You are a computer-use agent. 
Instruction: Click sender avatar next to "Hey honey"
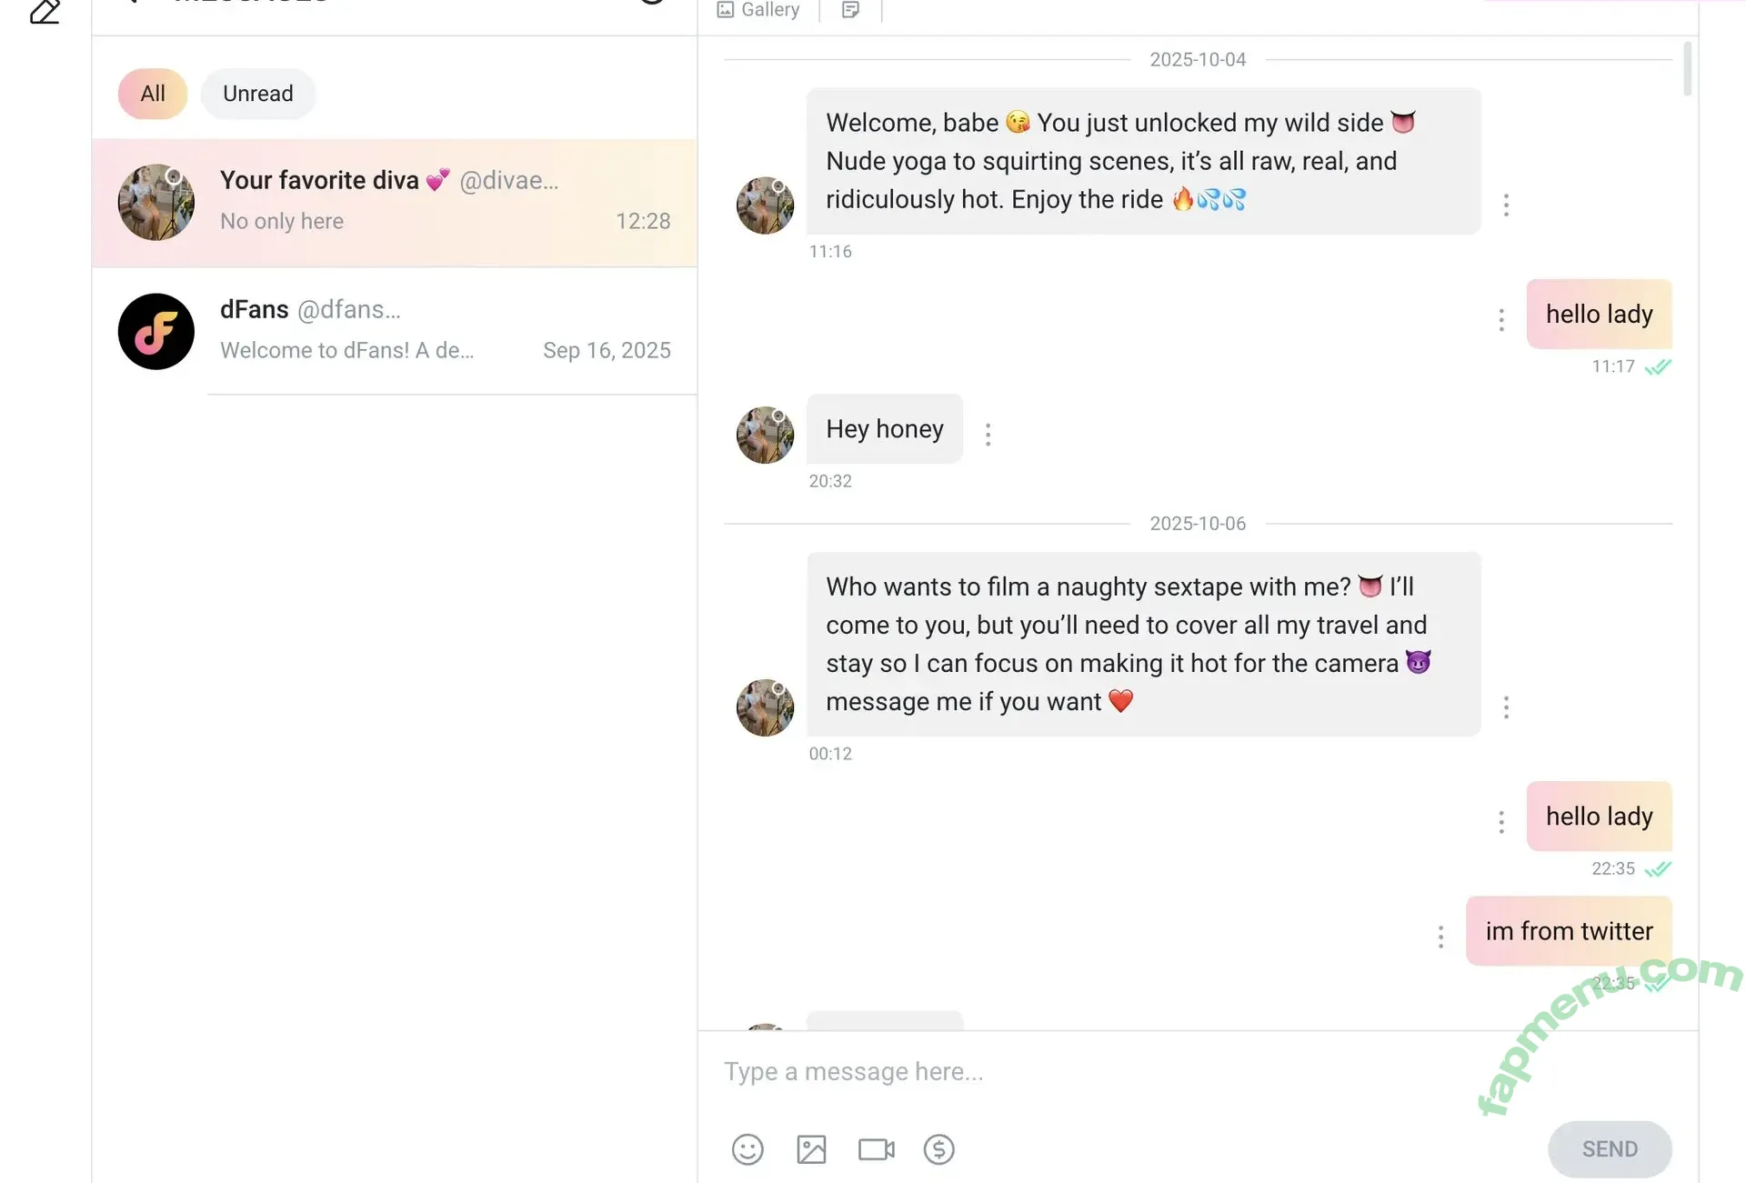tap(765, 435)
